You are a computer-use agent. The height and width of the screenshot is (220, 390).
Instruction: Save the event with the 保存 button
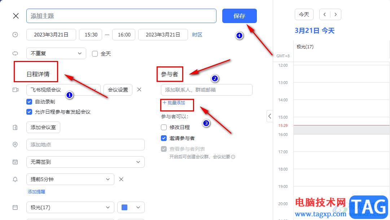(239, 16)
